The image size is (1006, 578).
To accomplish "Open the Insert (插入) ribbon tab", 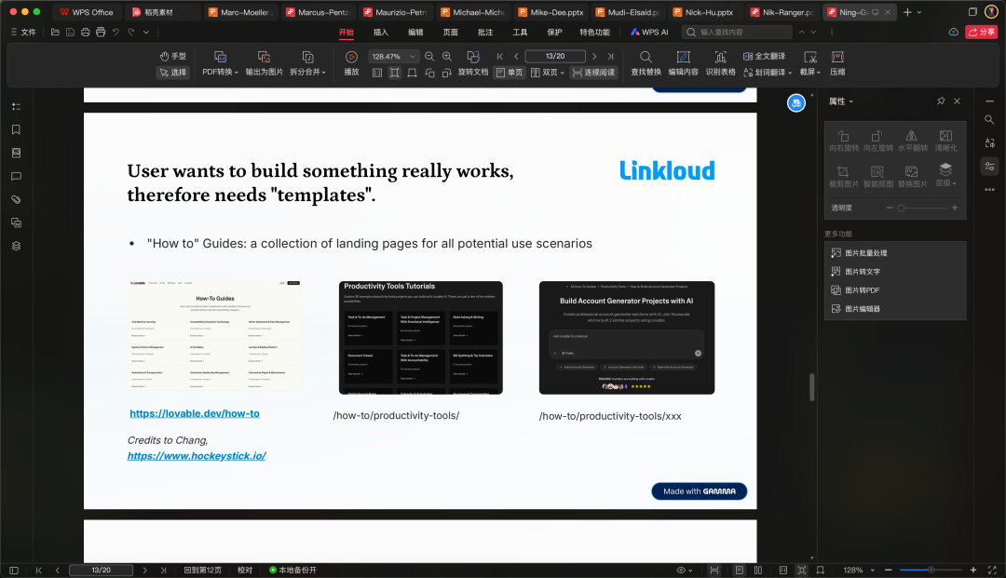I will pyautogui.click(x=381, y=32).
